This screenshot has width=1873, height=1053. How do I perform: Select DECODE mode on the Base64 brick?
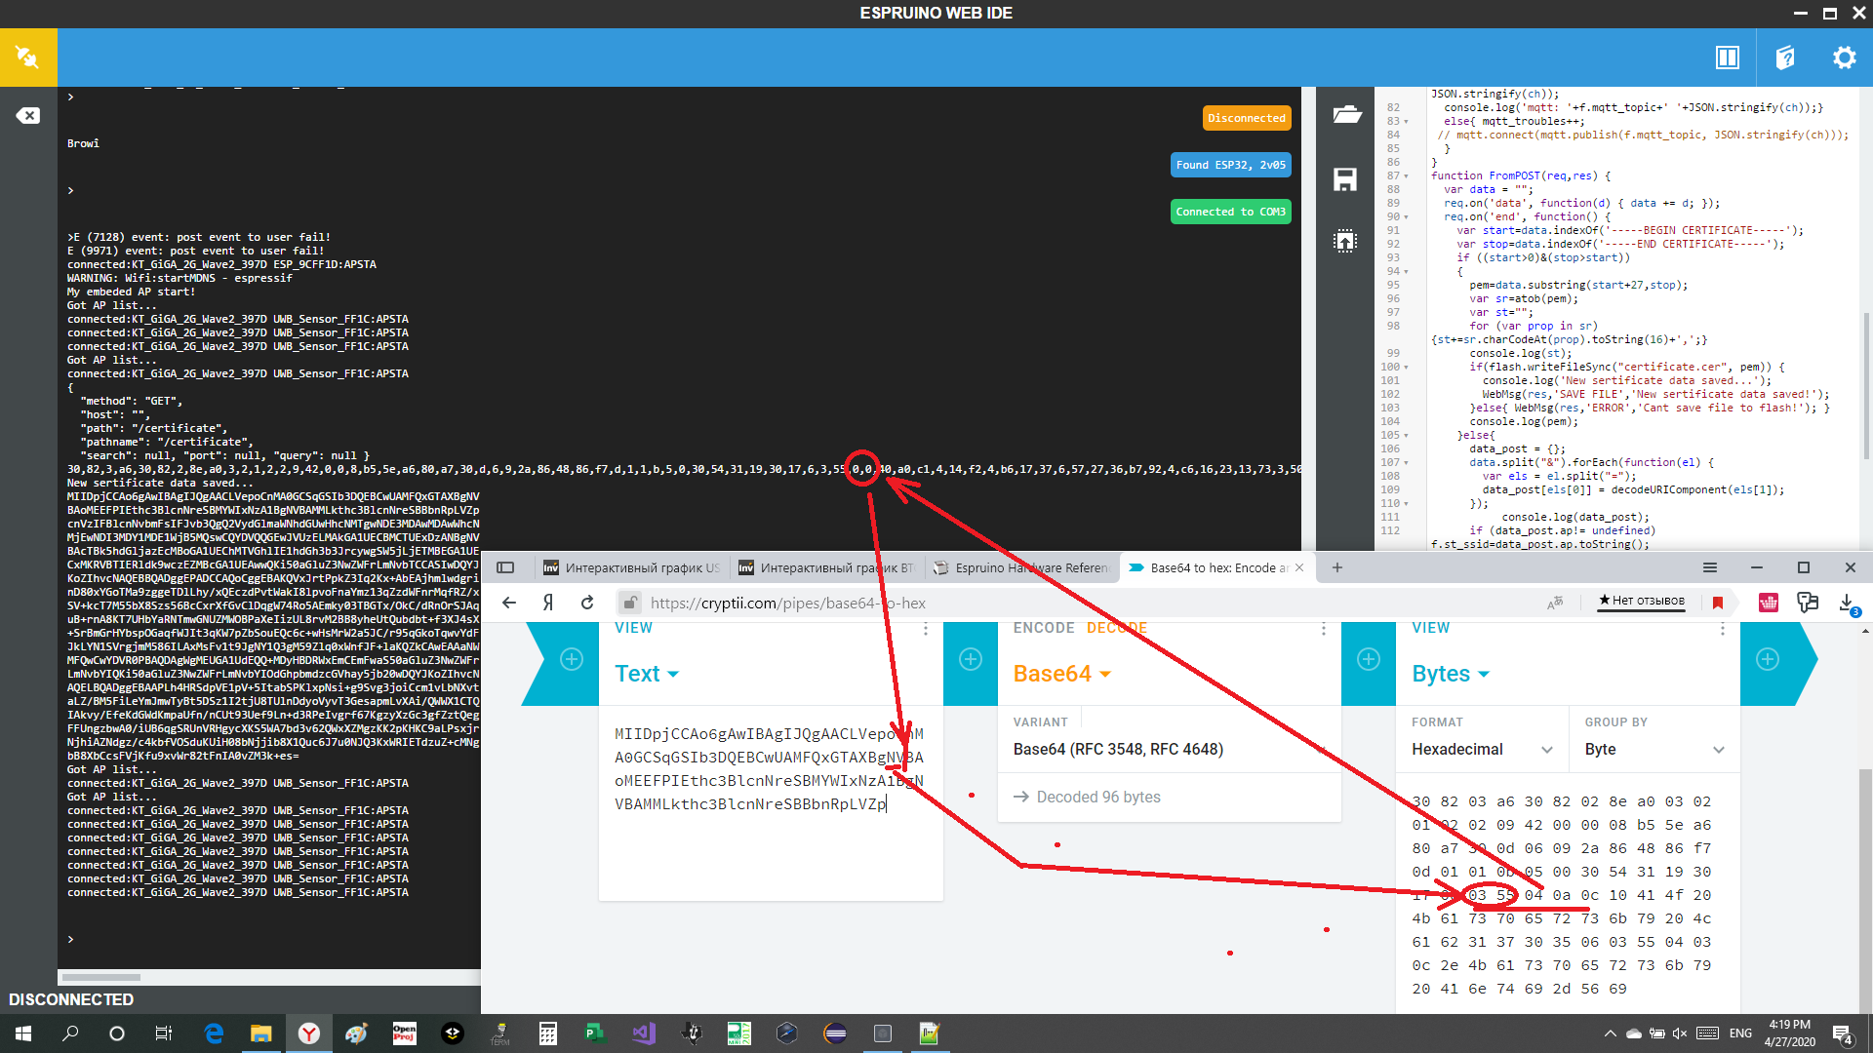tap(1116, 628)
